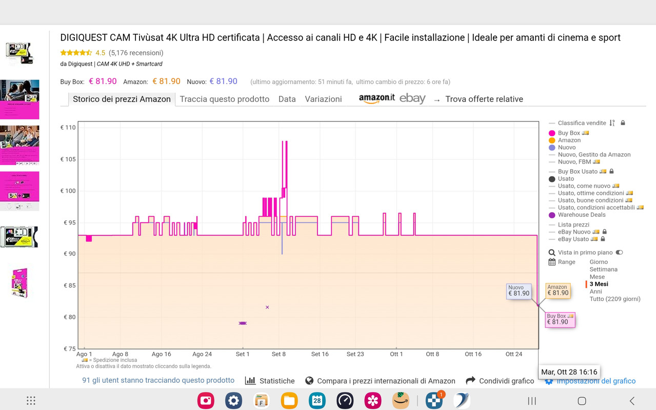Set the range to Anni
Viewport: 656px width, 410px height.
[596, 292]
